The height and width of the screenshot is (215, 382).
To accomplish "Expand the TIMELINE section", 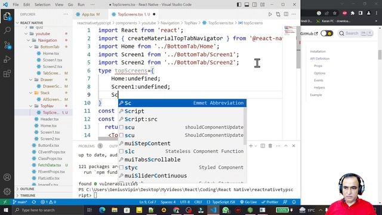I will [x=28, y=195].
